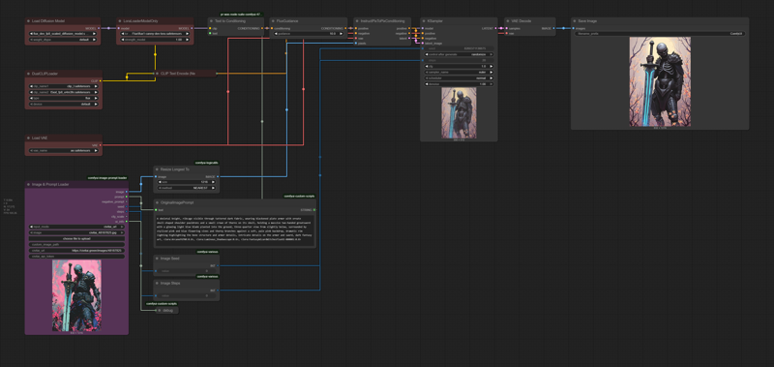Open the scheduler dropdown in KSampler
Screen dimensions: 774x367
(459, 78)
